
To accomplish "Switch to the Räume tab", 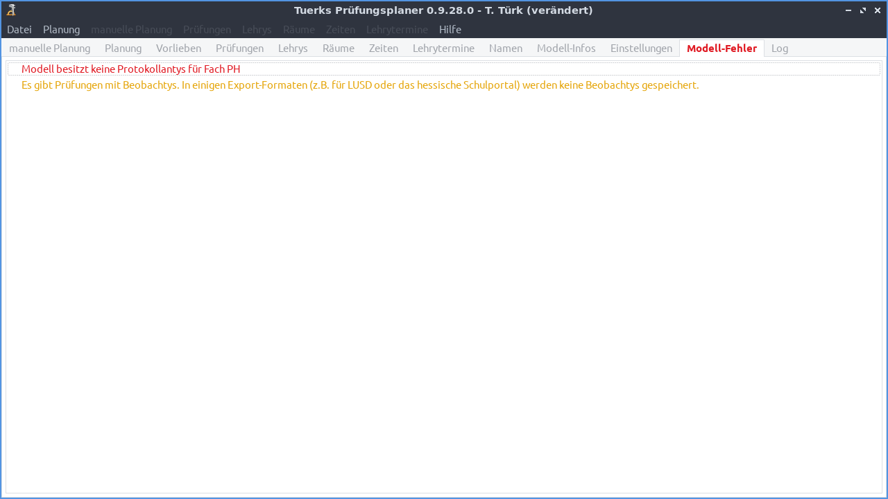I will (x=338, y=48).
